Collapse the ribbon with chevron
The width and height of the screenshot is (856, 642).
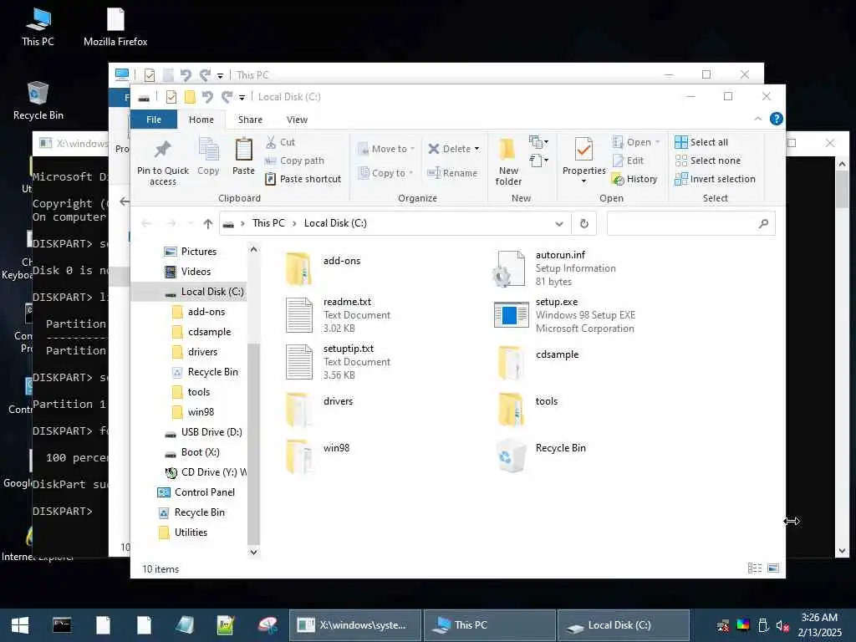[757, 119]
